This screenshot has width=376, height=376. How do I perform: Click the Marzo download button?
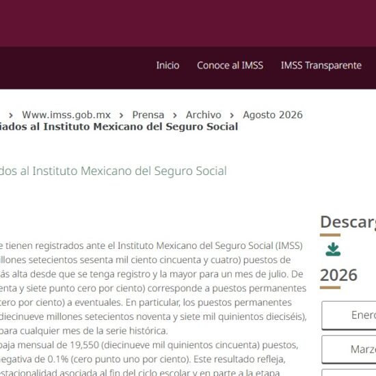349,349
